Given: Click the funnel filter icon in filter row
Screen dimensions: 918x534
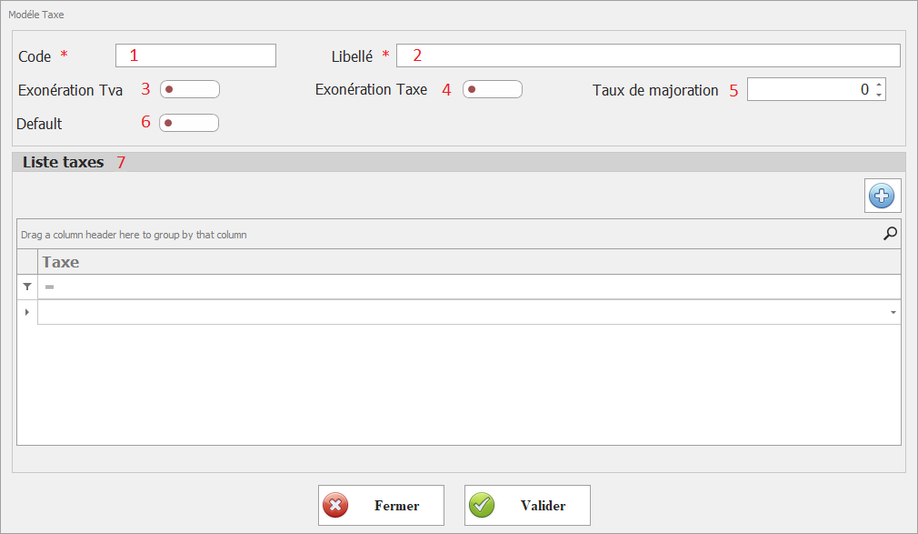Looking at the screenshot, I should click(x=27, y=287).
